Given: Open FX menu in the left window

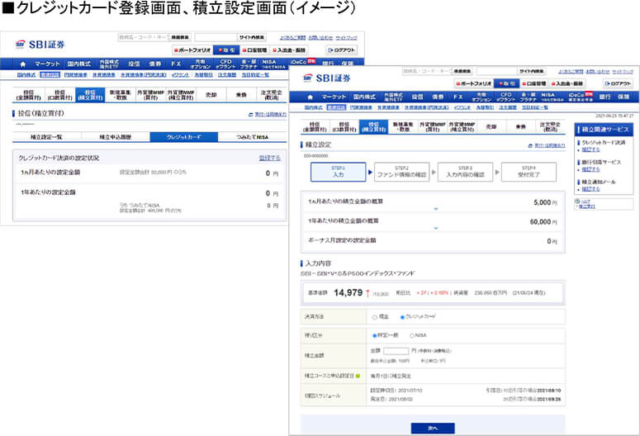Looking at the screenshot, I should click(176, 64).
